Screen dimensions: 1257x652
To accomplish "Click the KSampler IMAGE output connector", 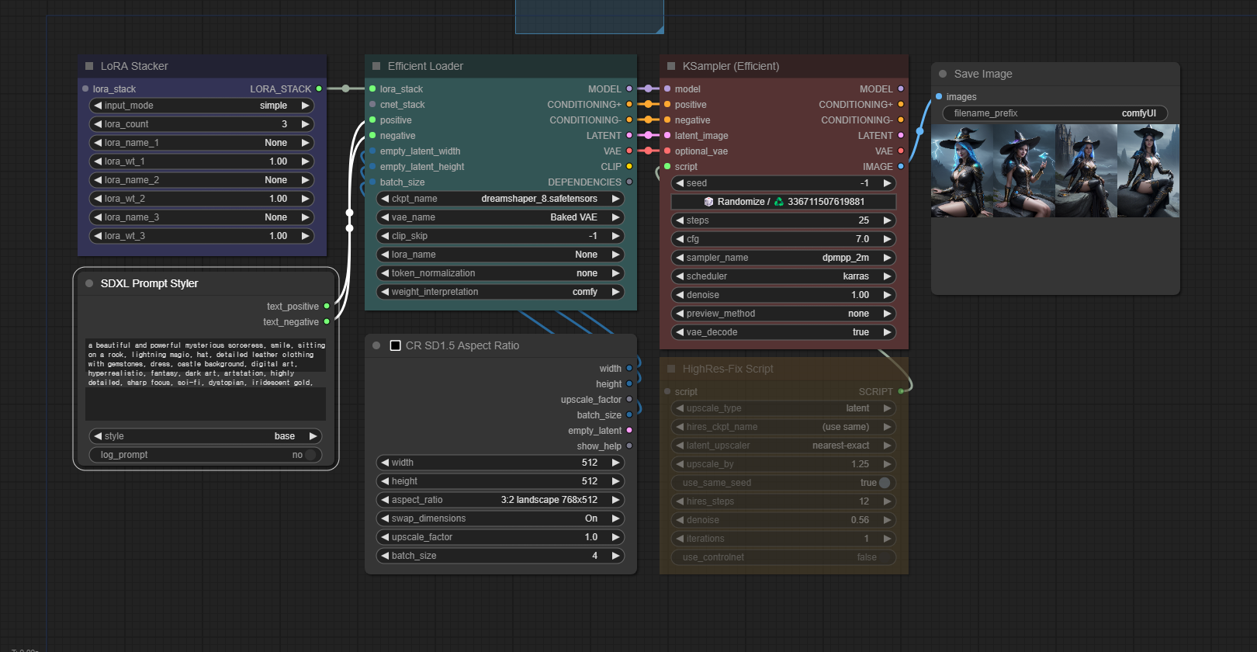I will (x=901, y=166).
